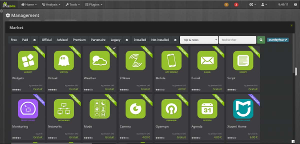The height and width of the screenshot is (144, 300).
Task: Click inside the Rechercher search field
Action: coord(237,40)
